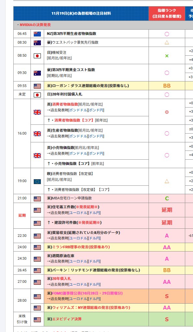Click the 指標ランク column header
The width and height of the screenshot is (193, 332).
167,13
